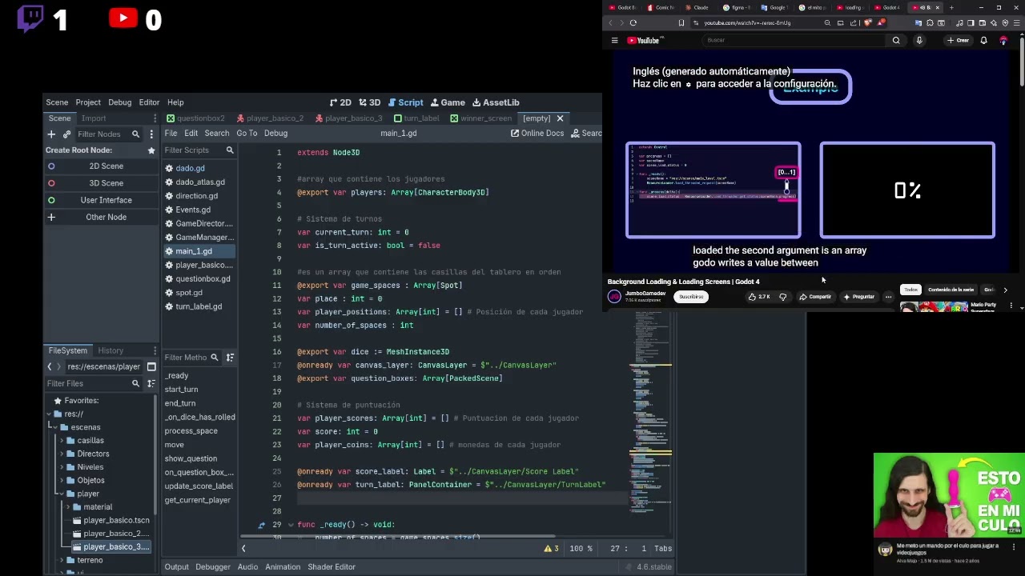Click FileSystem forward navigation arrow
This screenshot has width=1025, height=576.
tap(58, 366)
